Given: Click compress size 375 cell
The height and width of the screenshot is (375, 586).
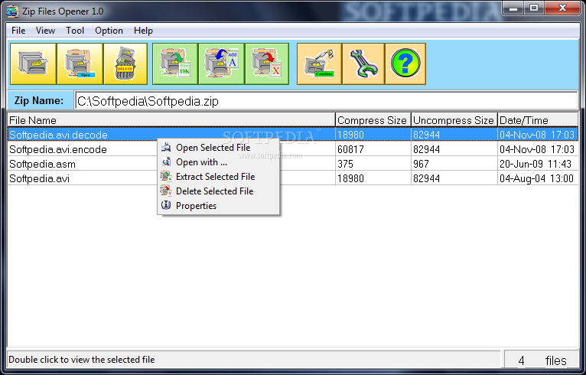Looking at the screenshot, I should click(373, 164).
